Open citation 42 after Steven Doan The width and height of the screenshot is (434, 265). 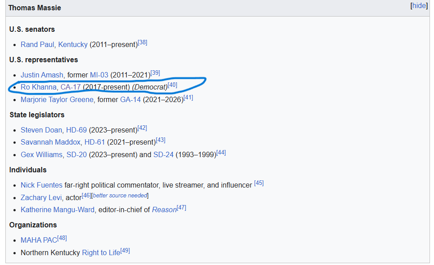click(x=142, y=128)
